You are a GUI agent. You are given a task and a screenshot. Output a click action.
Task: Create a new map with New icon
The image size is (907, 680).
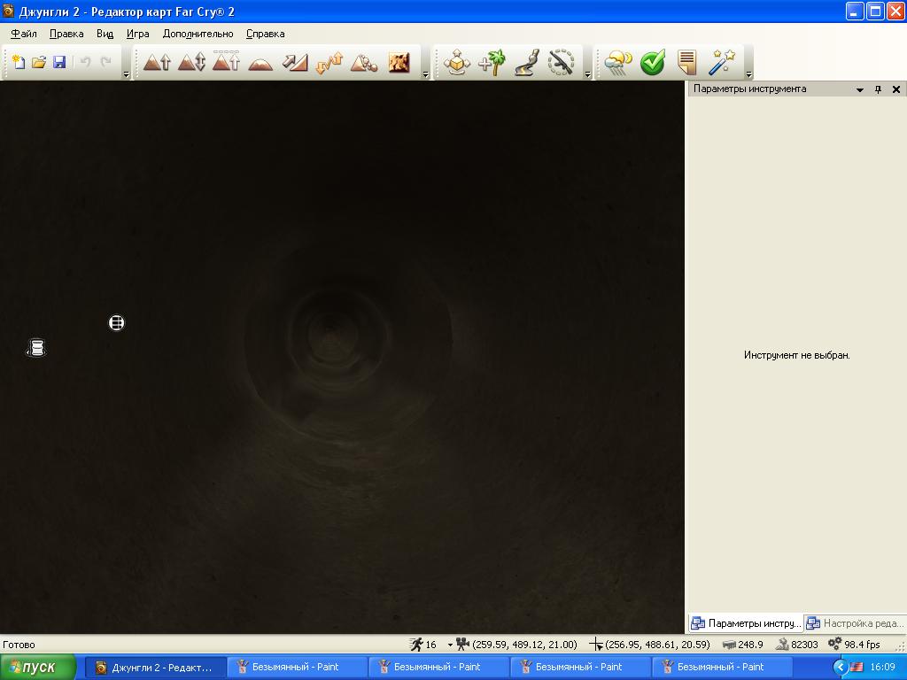point(19,62)
